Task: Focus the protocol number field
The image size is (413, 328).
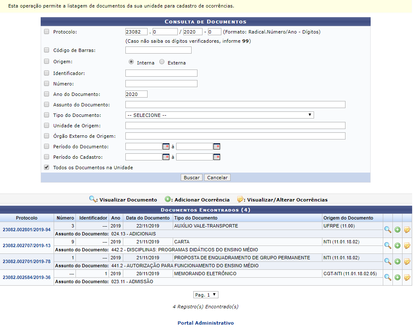Action: [165, 32]
